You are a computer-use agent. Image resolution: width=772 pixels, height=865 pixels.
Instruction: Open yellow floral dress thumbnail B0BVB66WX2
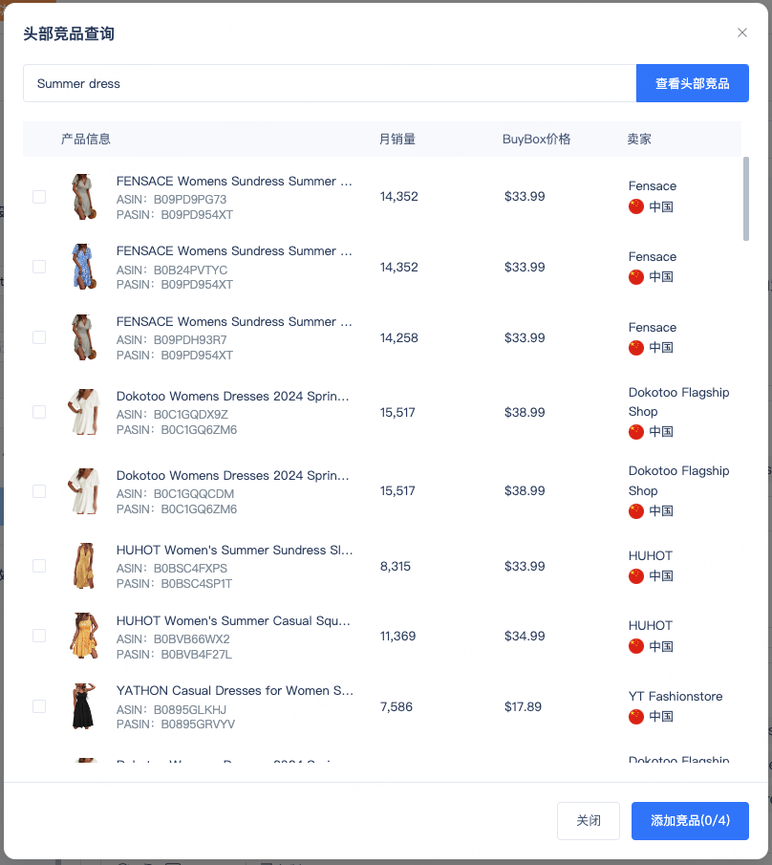click(84, 636)
